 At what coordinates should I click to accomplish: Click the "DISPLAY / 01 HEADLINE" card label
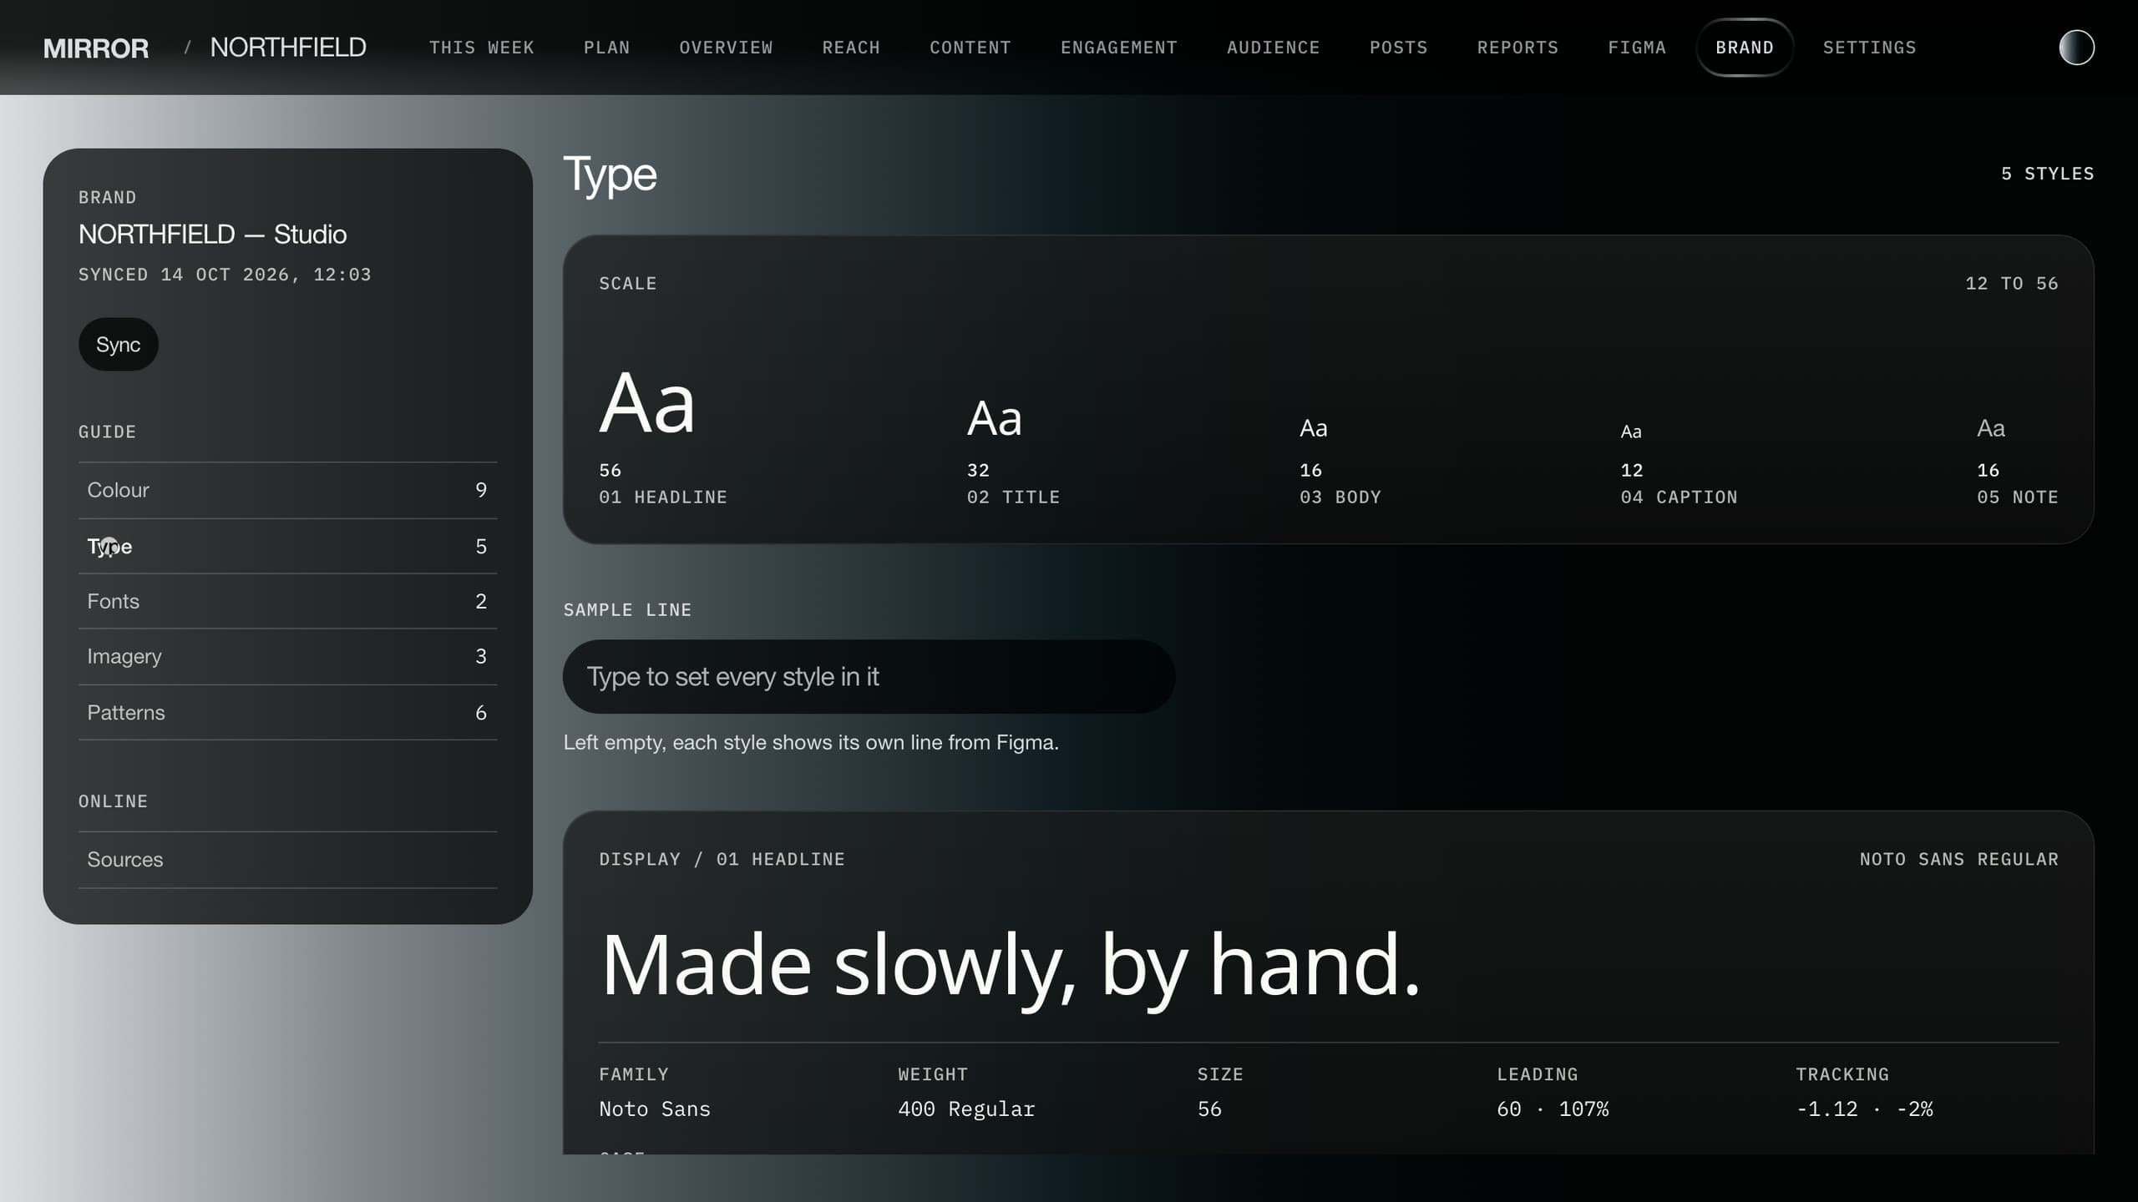tap(722, 859)
